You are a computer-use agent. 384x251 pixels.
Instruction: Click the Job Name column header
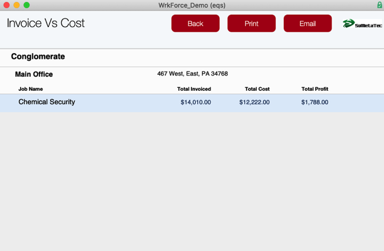(31, 89)
